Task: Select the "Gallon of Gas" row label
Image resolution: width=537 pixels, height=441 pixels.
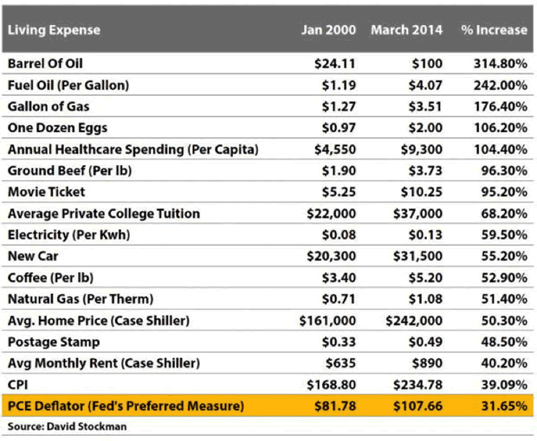Action: [x=49, y=106]
